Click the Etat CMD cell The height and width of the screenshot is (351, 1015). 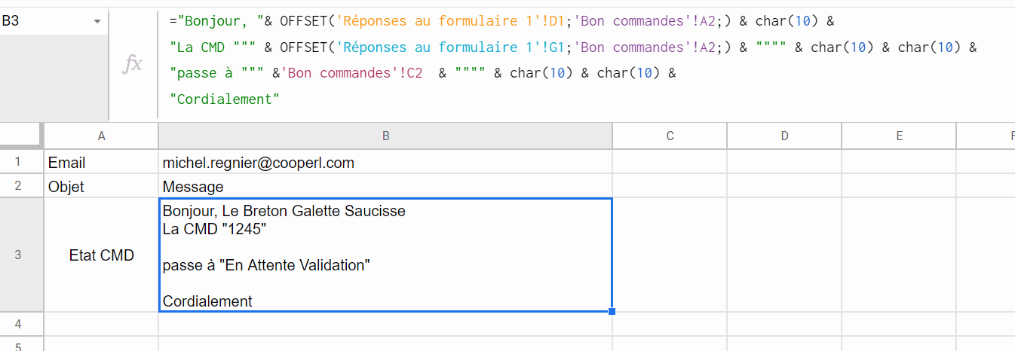[x=101, y=255]
